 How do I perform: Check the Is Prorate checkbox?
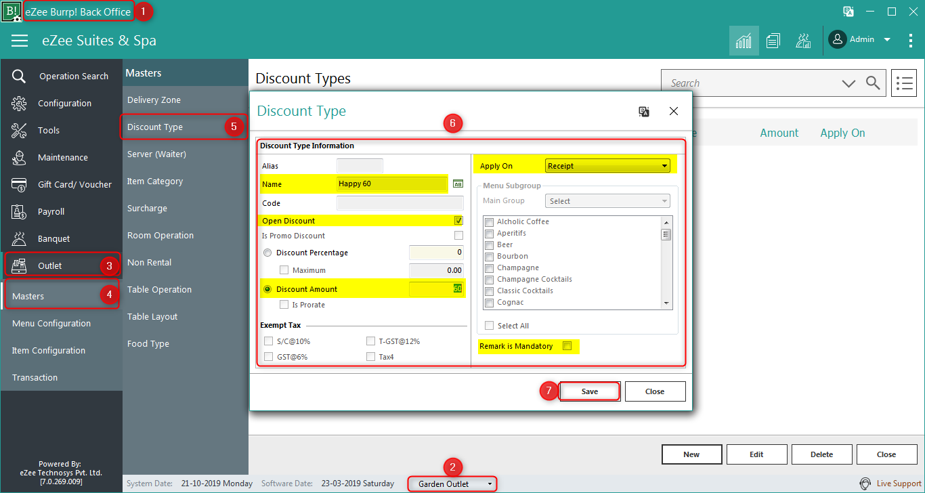(x=284, y=305)
